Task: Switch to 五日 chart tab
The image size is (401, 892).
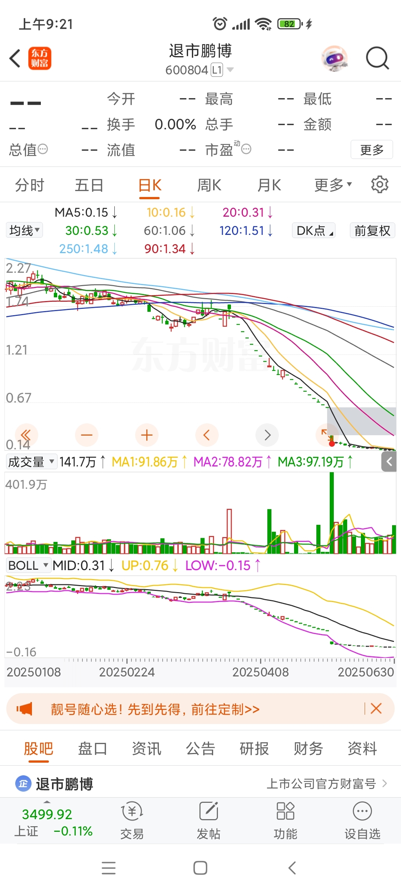Action: click(89, 185)
